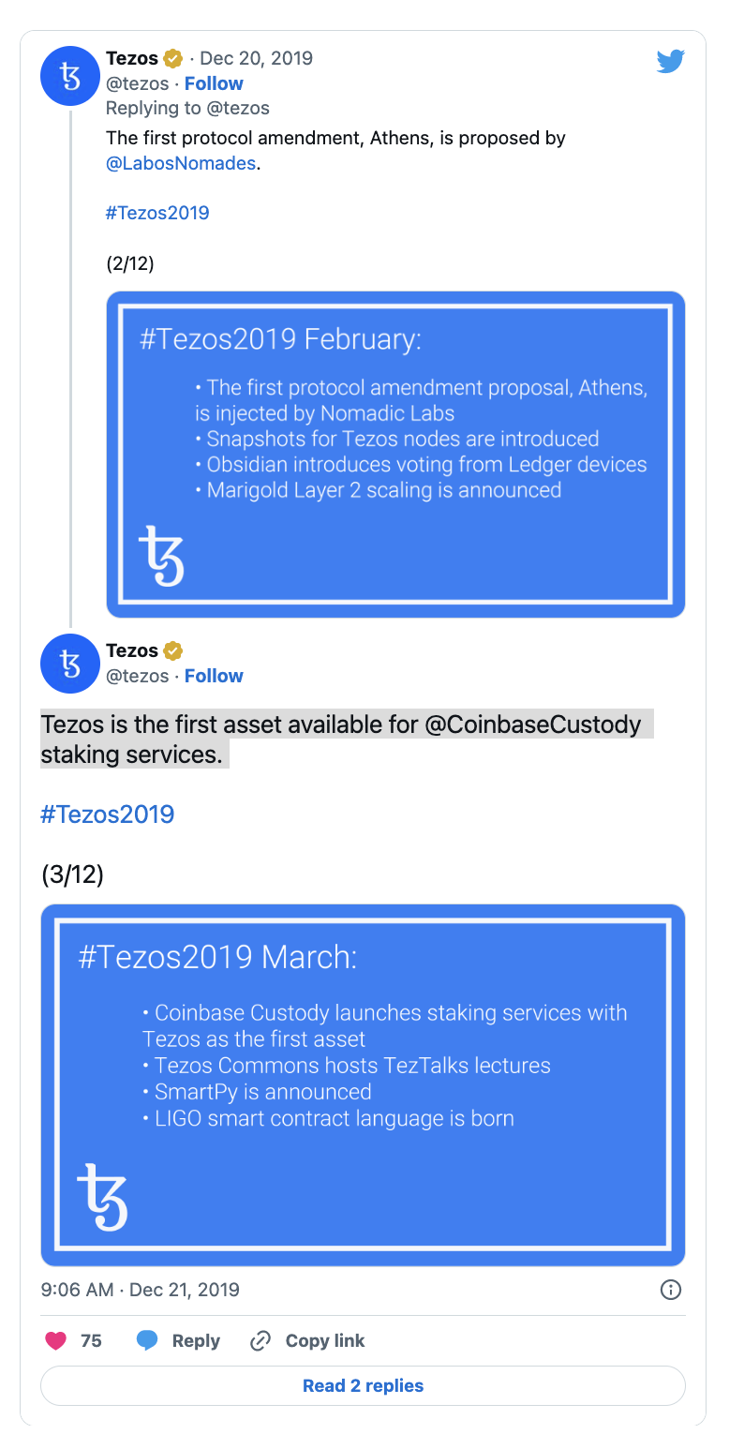Viewport: 744px width, 1449px height.
Task: Open the tweet info circle icon
Action: pyautogui.click(x=671, y=1290)
